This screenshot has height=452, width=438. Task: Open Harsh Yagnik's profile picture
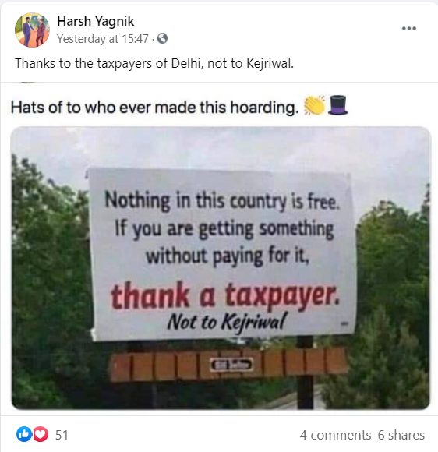click(x=32, y=30)
